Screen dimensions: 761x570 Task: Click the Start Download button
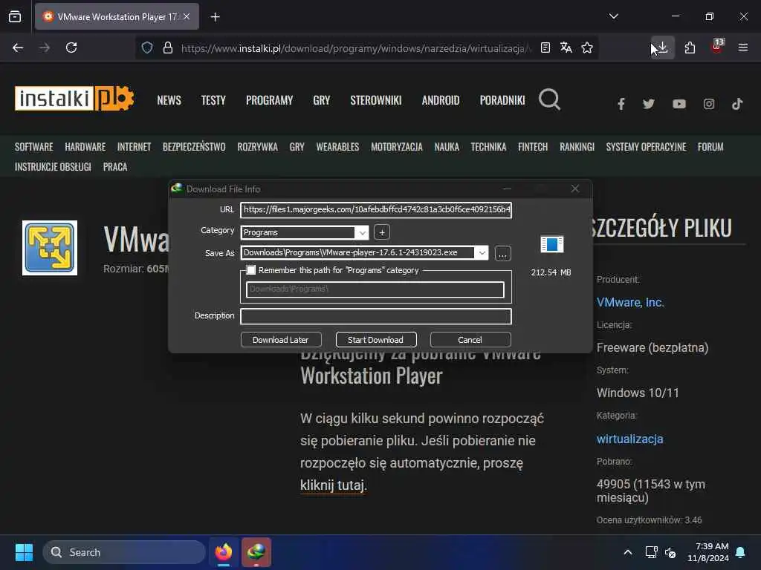[375, 340]
